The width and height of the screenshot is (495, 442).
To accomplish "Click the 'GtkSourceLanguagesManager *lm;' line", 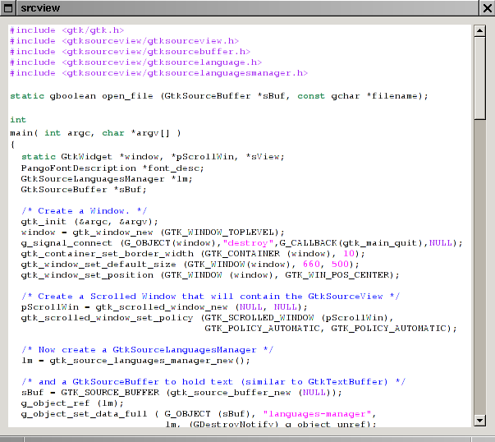I will click(x=107, y=179).
